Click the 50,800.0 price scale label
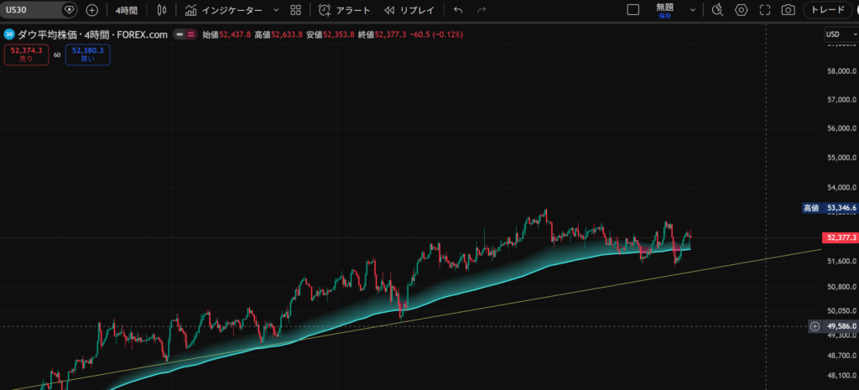 tap(841, 287)
